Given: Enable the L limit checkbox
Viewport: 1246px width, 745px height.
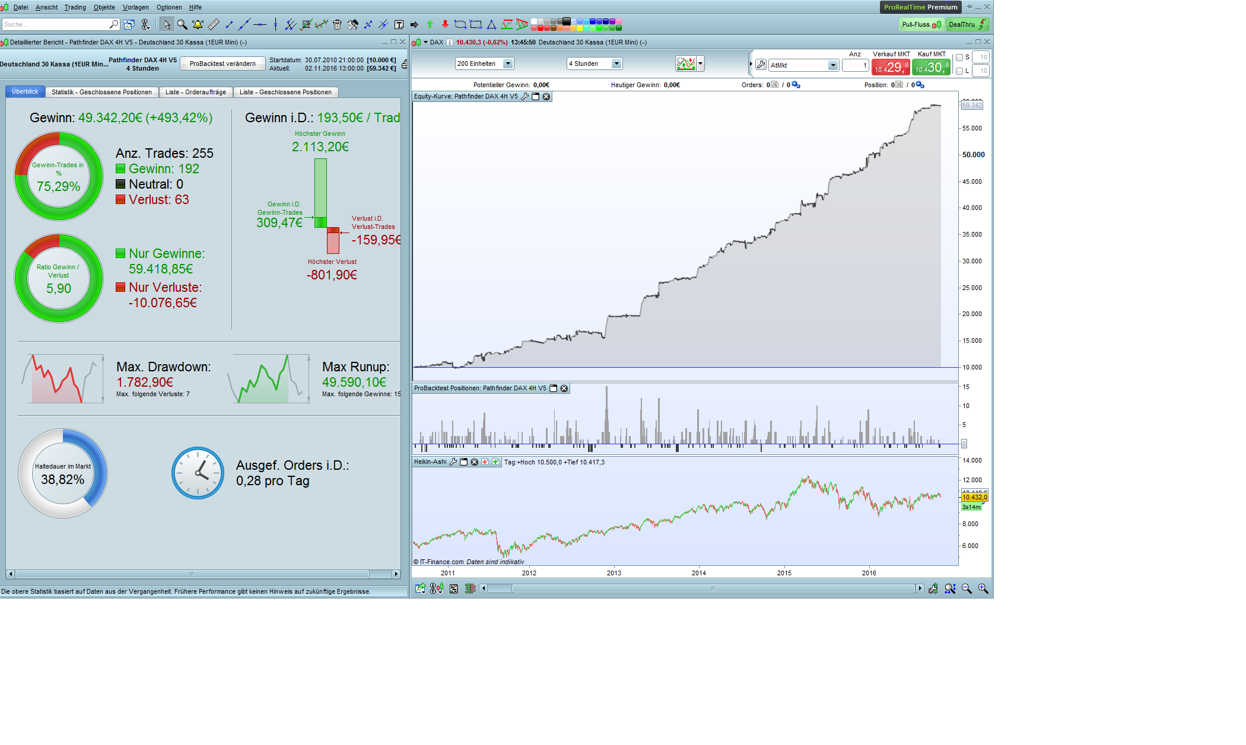Looking at the screenshot, I should pyautogui.click(x=959, y=71).
